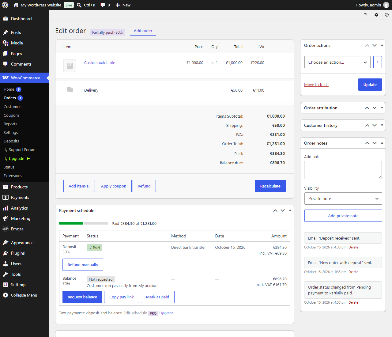
Task: Click the Users icon in sidebar
Action: [x=6, y=264]
